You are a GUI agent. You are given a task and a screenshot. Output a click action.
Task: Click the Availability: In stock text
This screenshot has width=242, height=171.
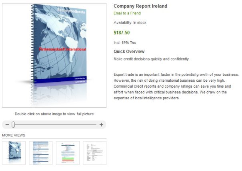(x=130, y=23)
